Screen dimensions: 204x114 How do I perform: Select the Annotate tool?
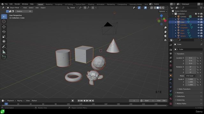tap(4, 47)
